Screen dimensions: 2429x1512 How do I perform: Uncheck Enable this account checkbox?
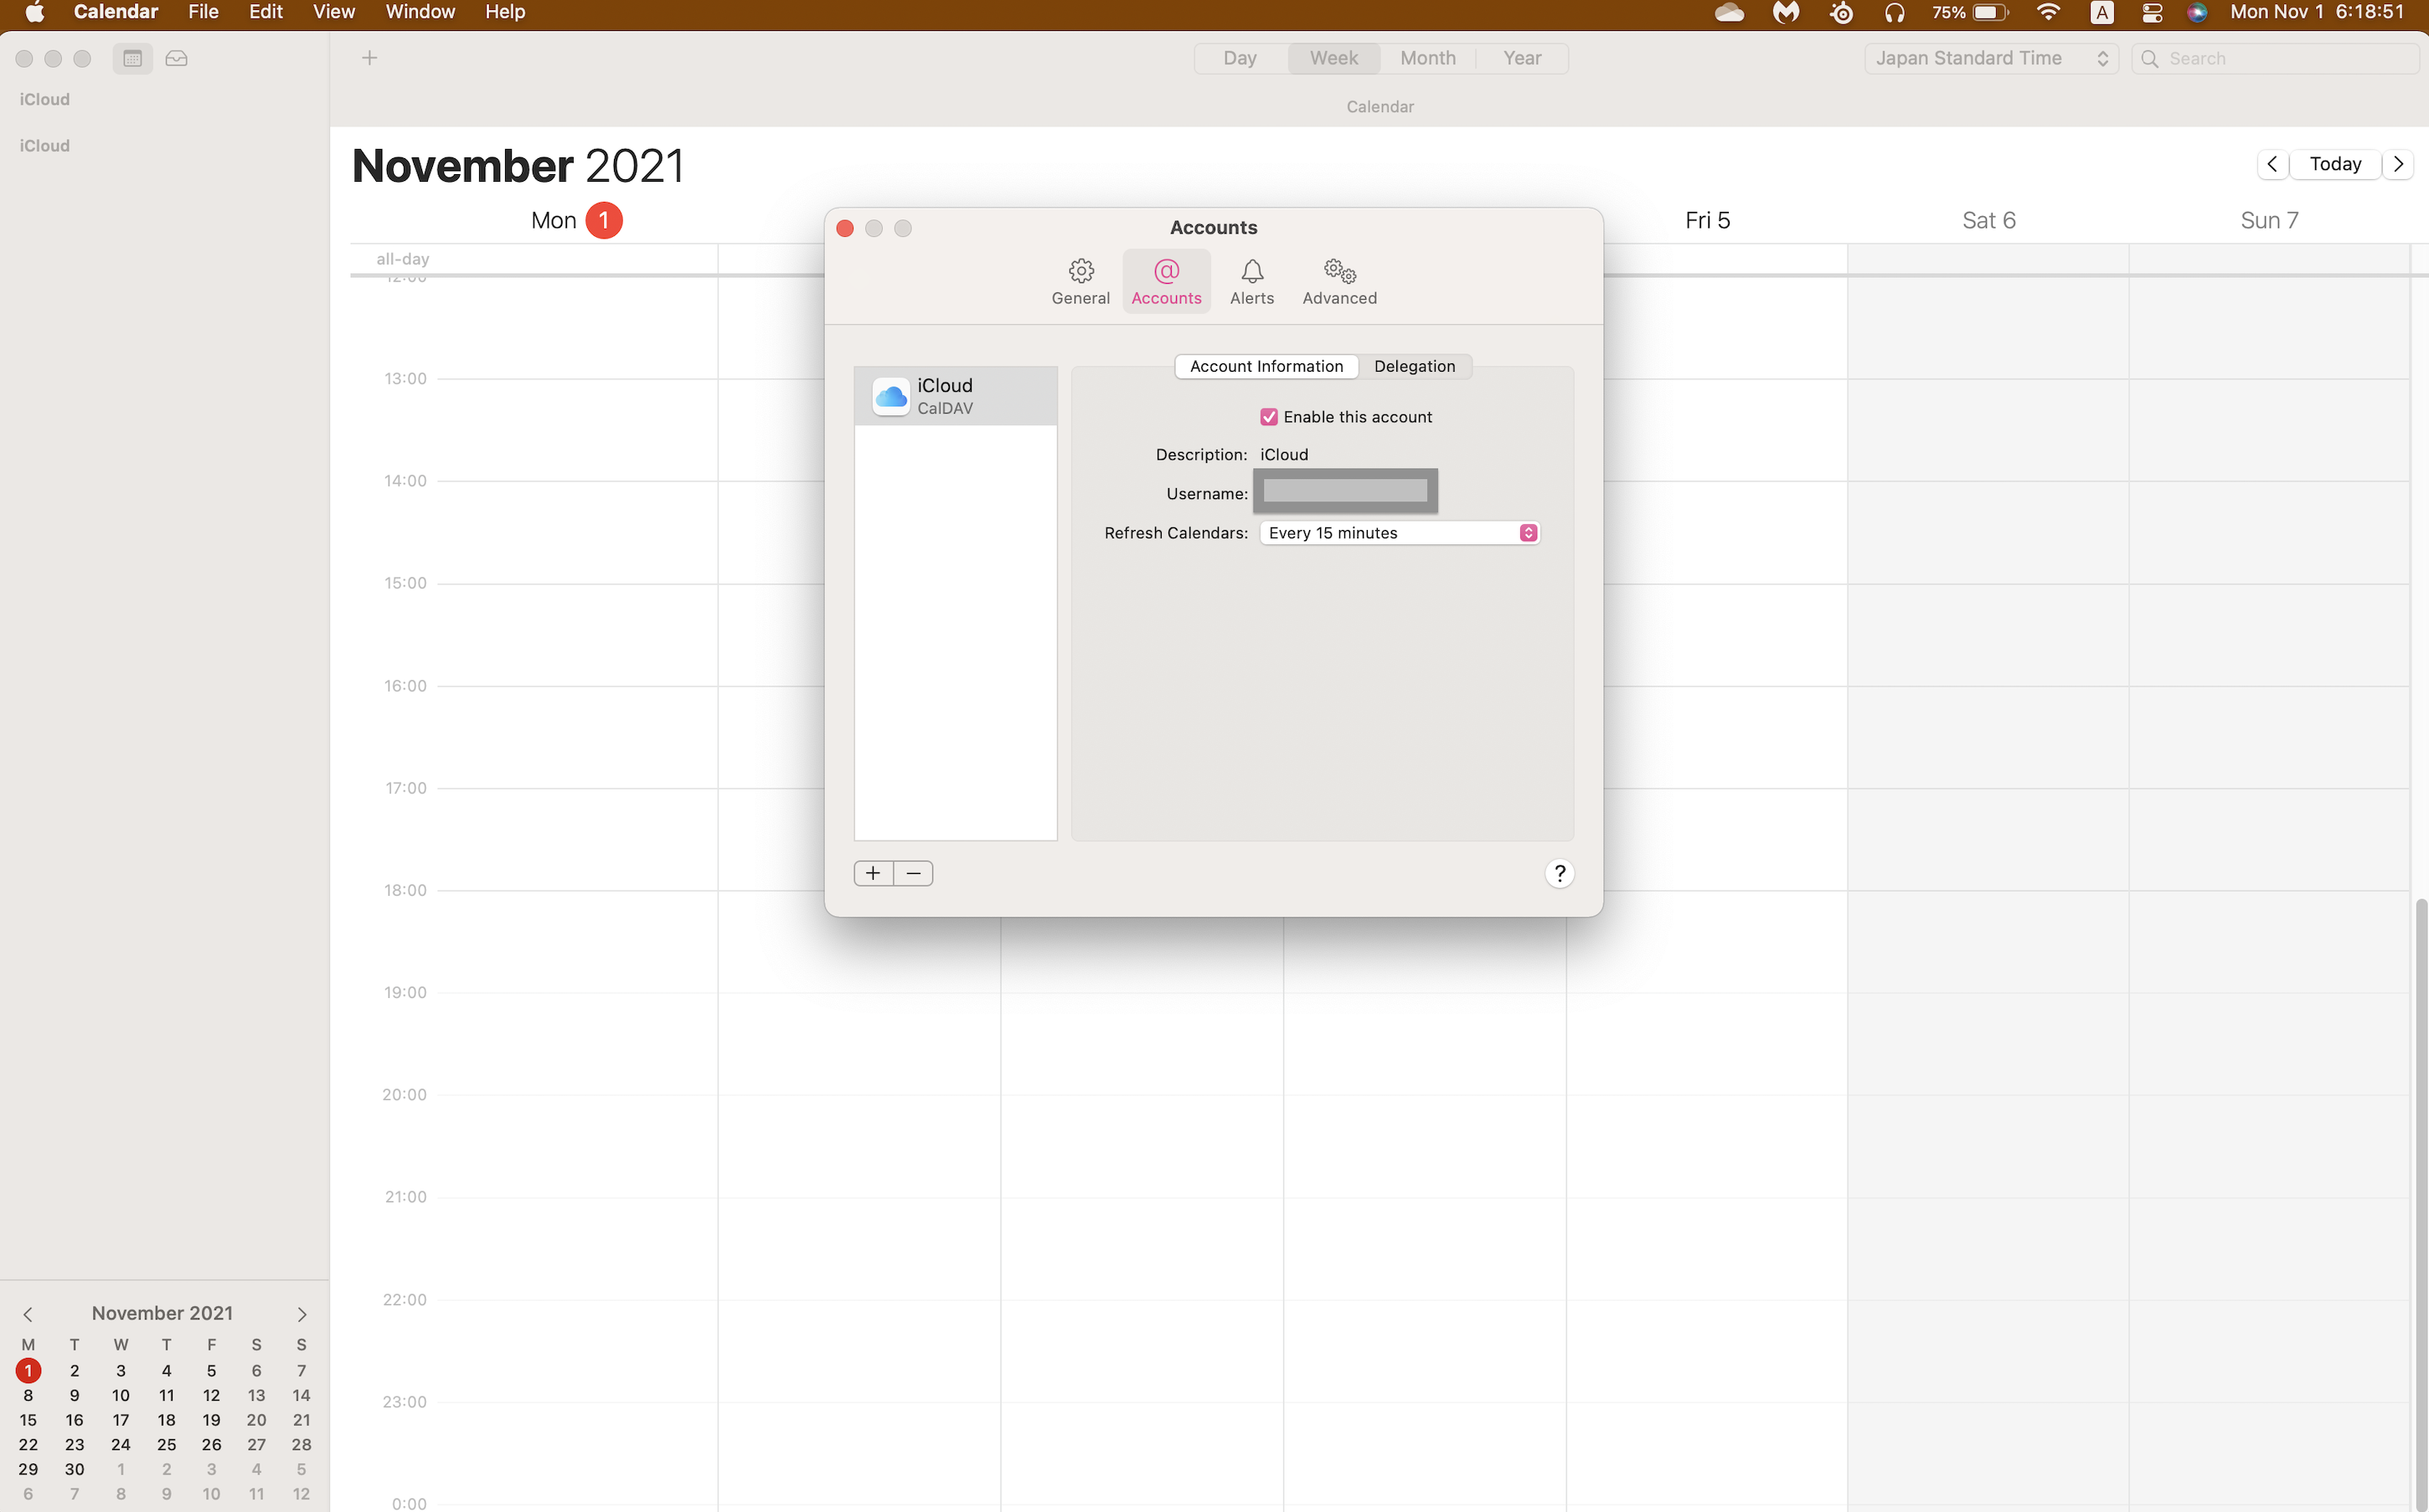pyautogui.click(x=1268, y=417)
